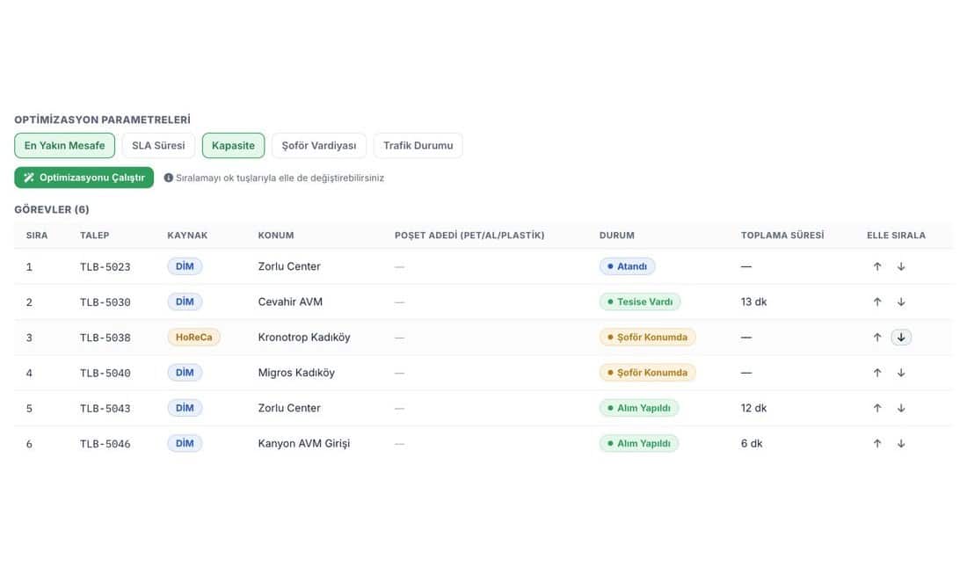Select request ID TLB-5023
967x574 pixels.
tap(105, 267)
